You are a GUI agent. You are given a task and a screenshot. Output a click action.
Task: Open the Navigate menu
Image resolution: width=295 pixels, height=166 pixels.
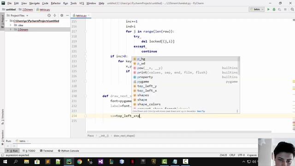[x=35, y=3]
